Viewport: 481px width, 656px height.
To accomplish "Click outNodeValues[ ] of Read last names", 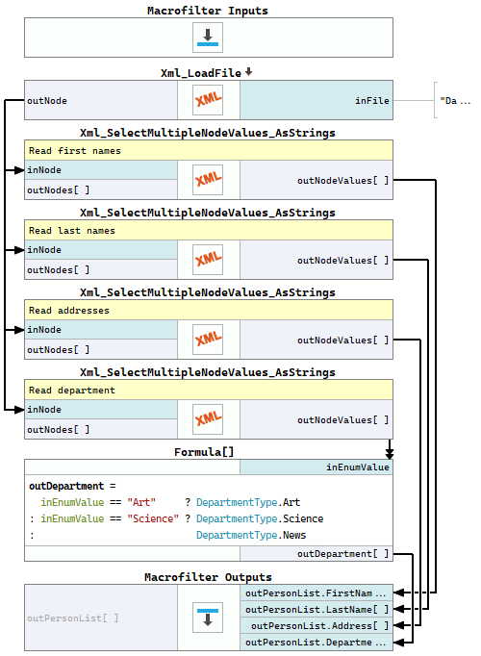I will (x=316, y=261).
